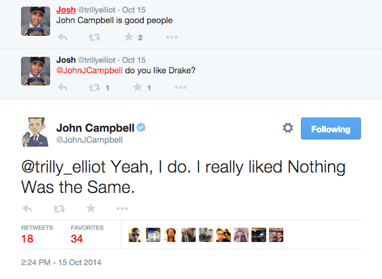
Task: Open more options on "good people" tweet
Action: point(172,37)
